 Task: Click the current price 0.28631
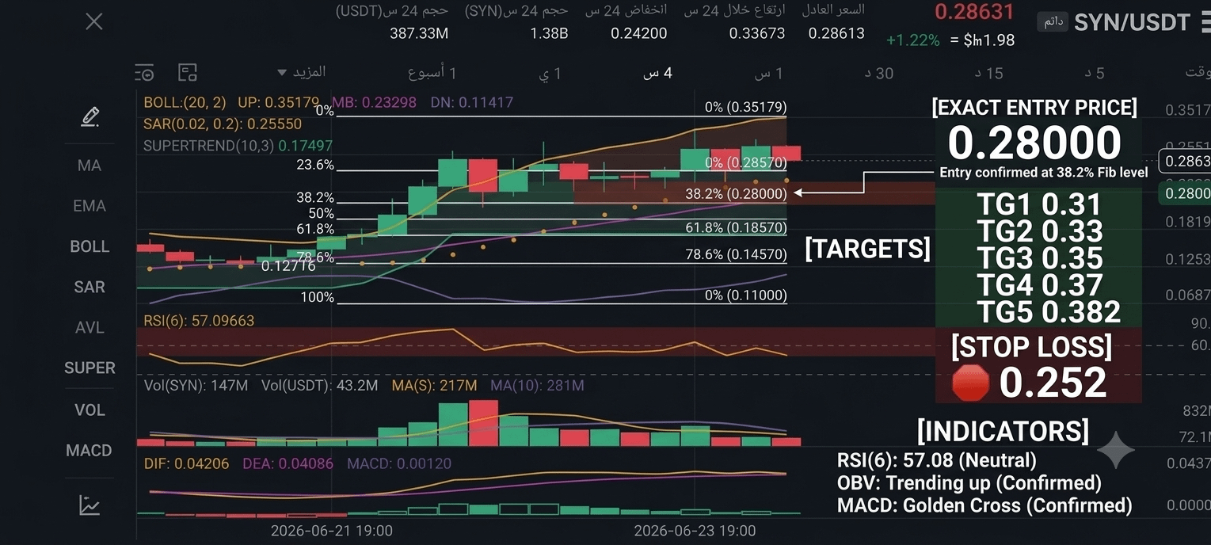(974, 12)
